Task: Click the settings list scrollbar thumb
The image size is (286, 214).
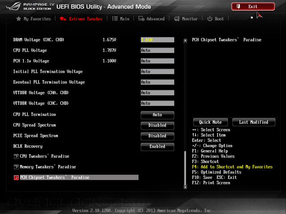Action: pos(185,168)
